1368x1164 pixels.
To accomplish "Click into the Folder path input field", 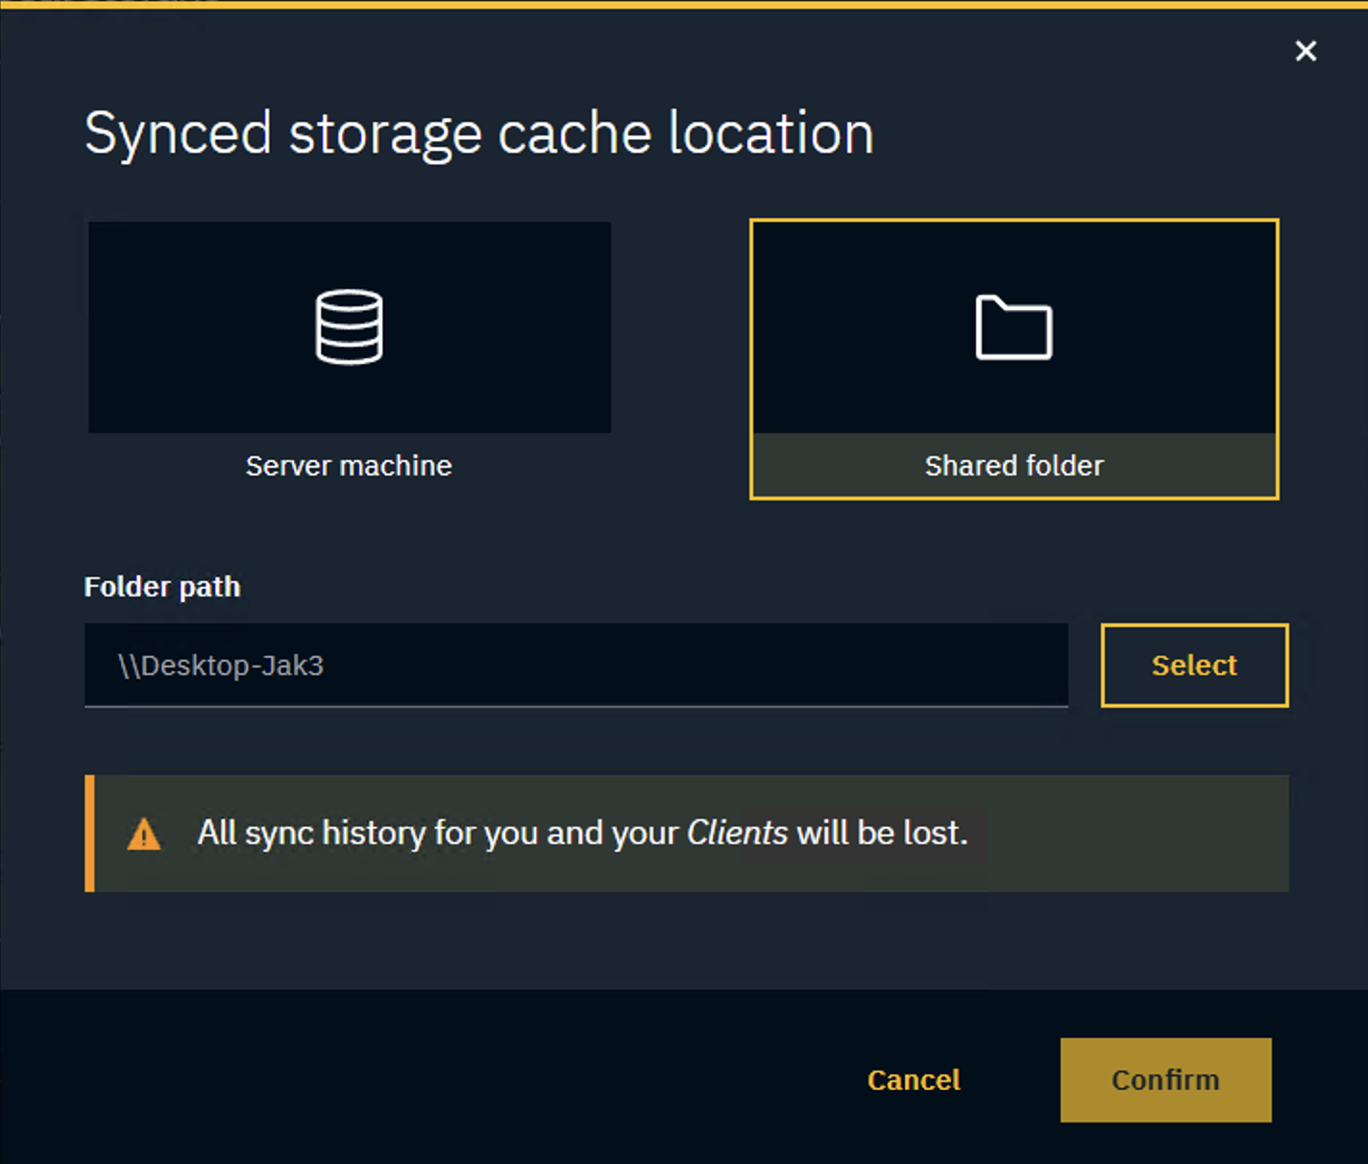I will tap(576, 665).
